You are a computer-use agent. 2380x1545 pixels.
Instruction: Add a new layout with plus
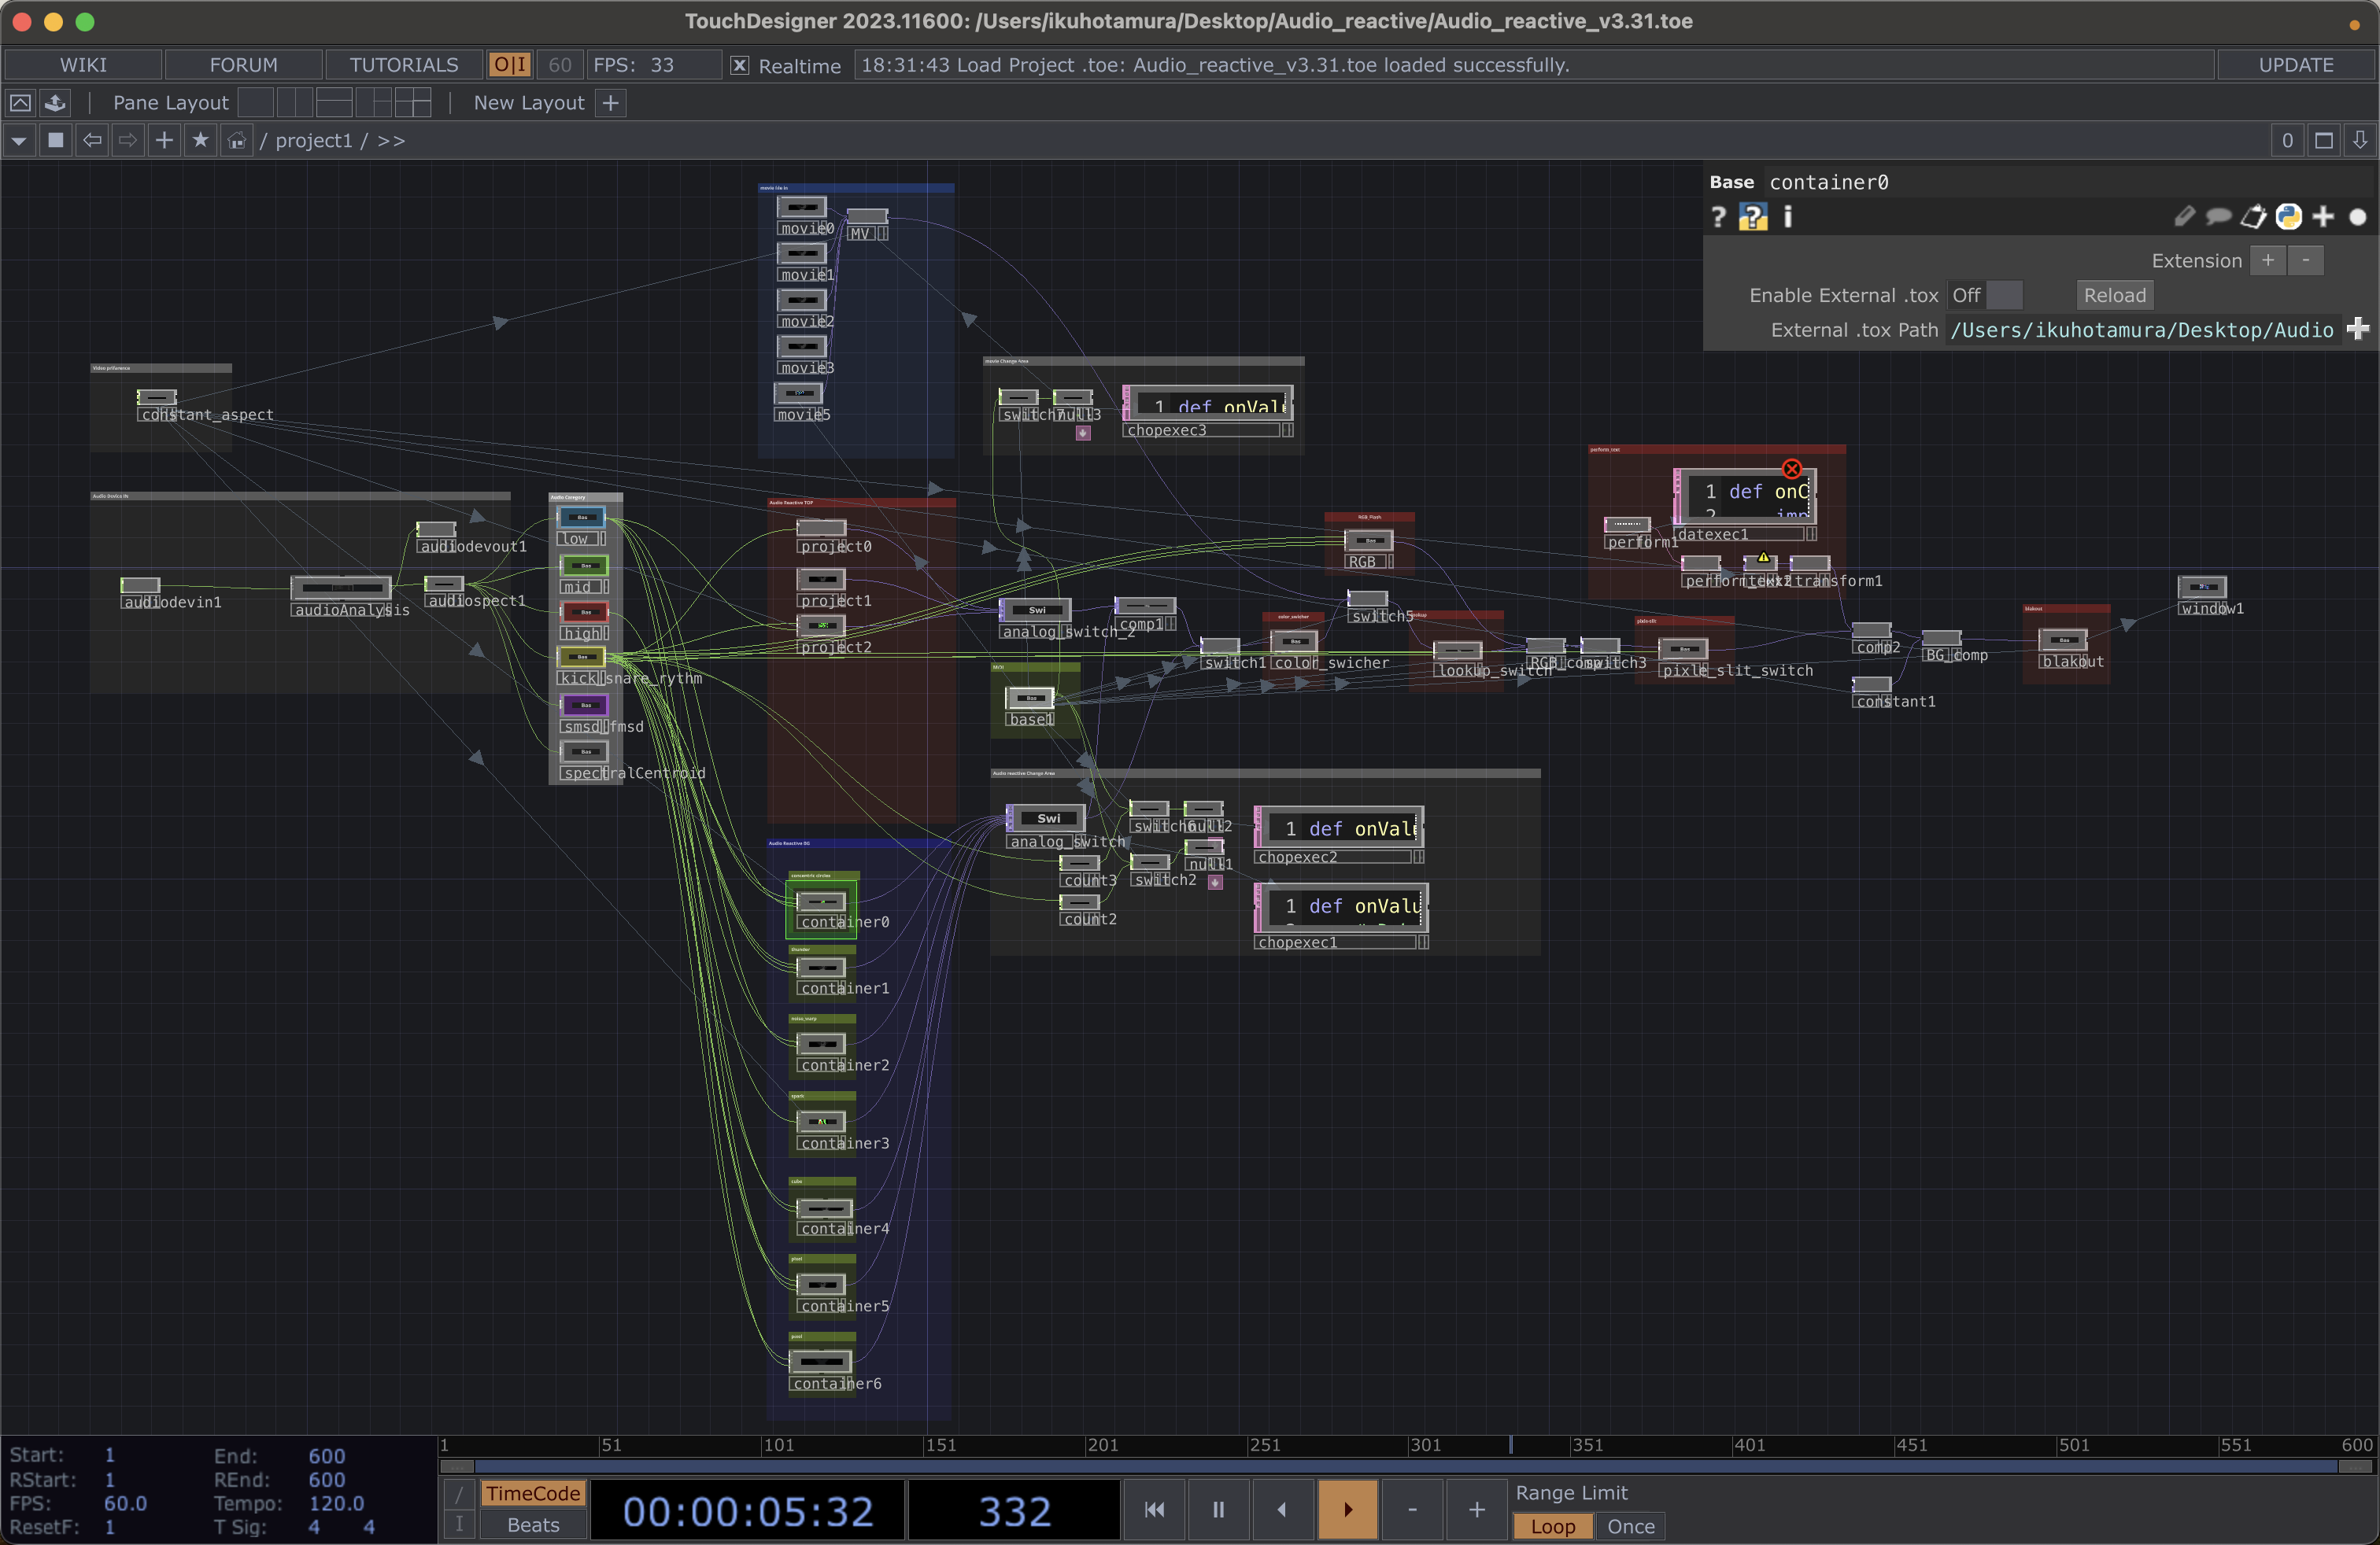[610, 103]
